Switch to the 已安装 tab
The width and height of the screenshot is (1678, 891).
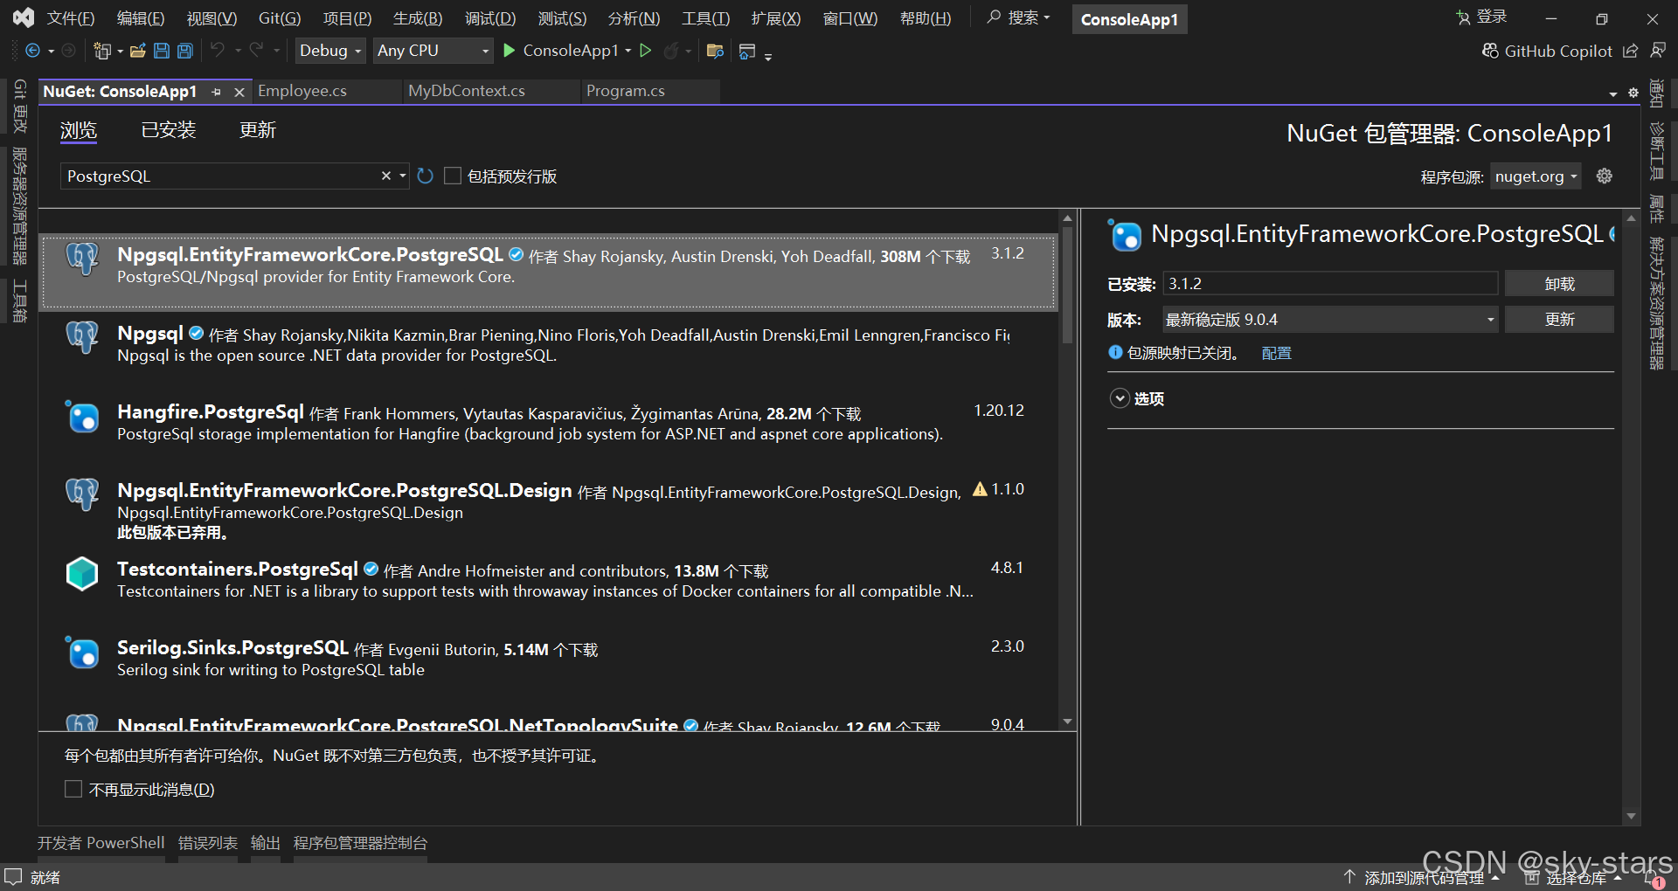[x=169, y=130]
